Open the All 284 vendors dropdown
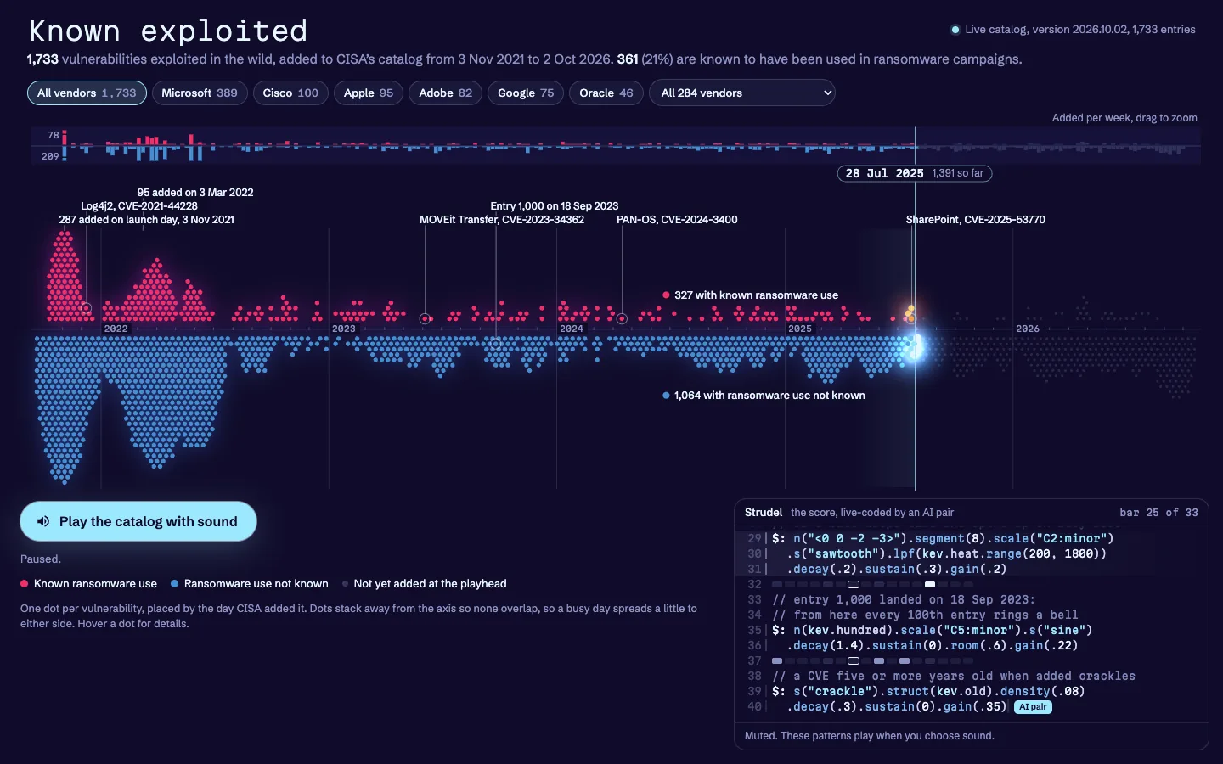 [742, 93]
